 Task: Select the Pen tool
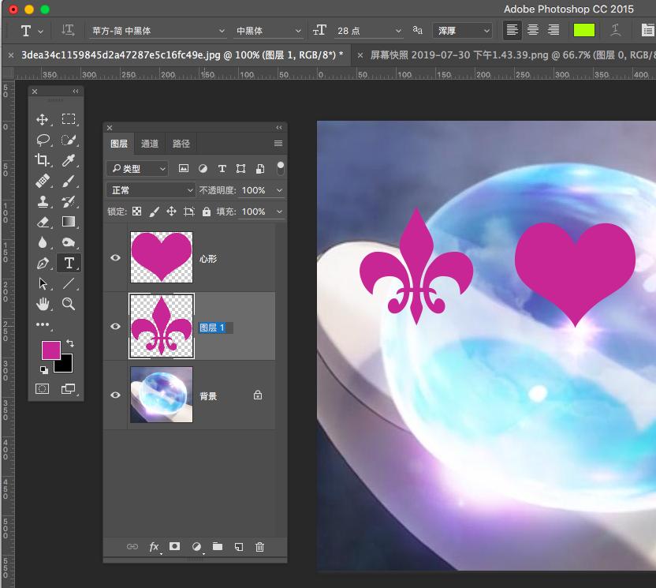(x=43, y=263)
